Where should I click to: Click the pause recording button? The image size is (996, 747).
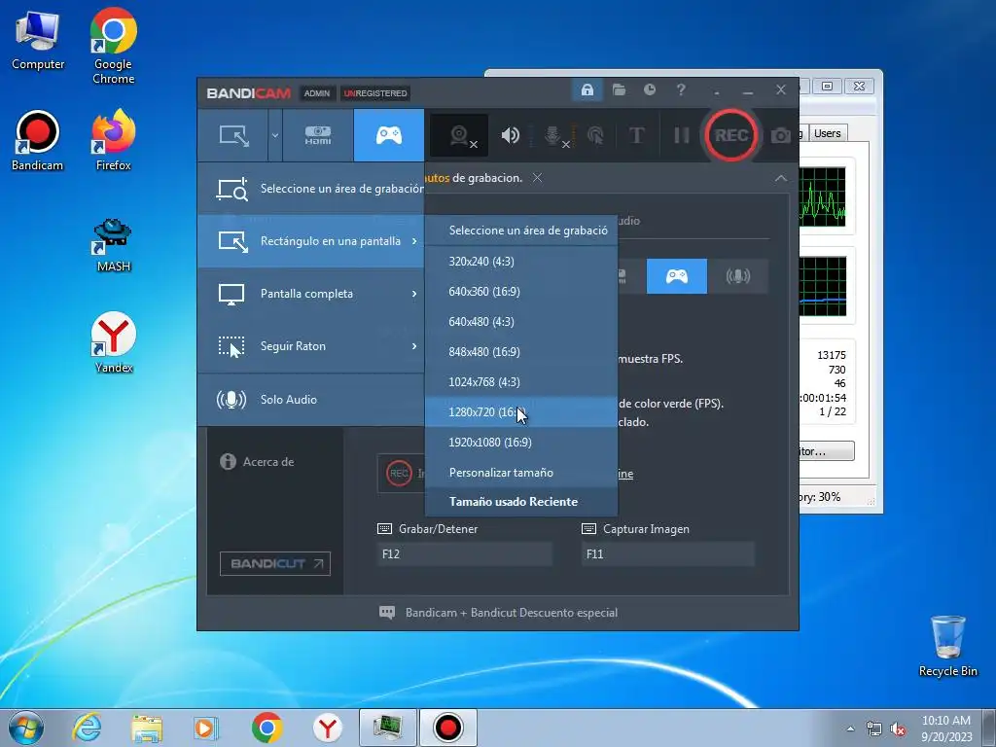click(x=681, y=135)
